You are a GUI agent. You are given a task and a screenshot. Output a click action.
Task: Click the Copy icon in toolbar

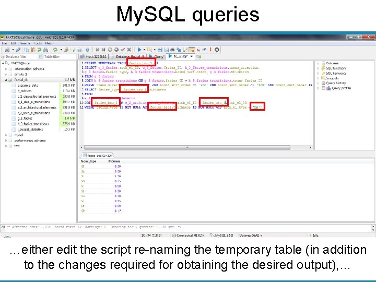point(27,50)
